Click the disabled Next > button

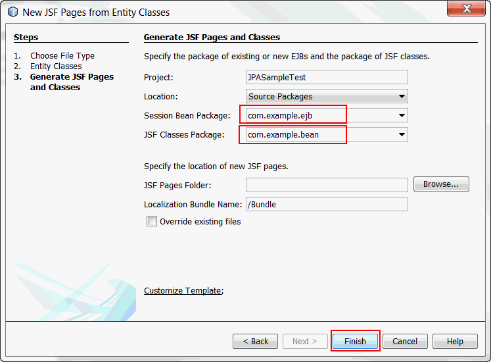tap(305, 341)
